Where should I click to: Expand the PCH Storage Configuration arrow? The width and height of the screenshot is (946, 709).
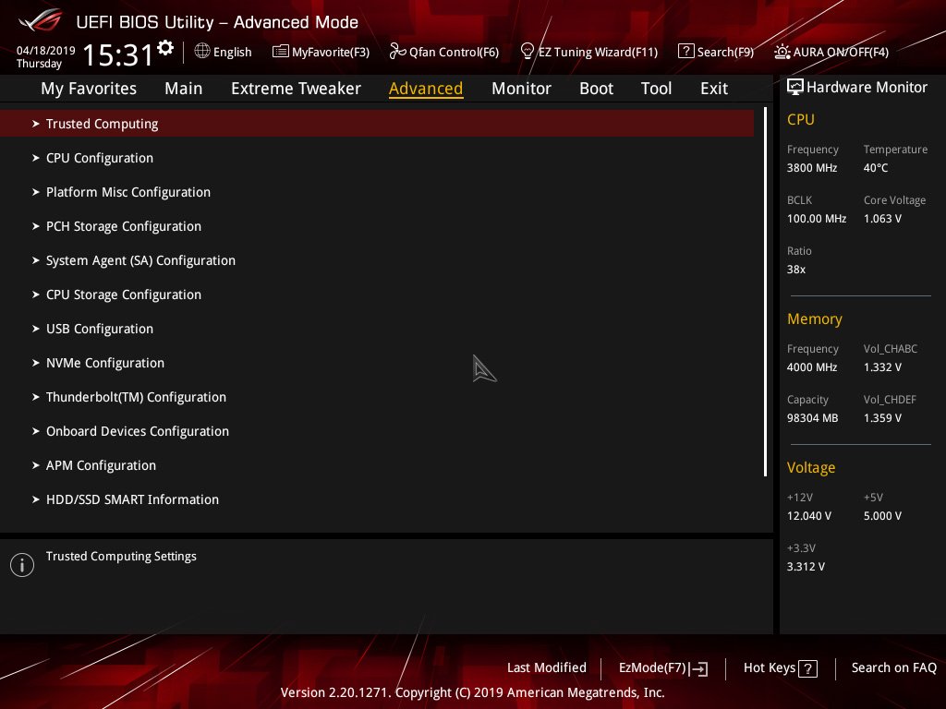tap(36, 226)
